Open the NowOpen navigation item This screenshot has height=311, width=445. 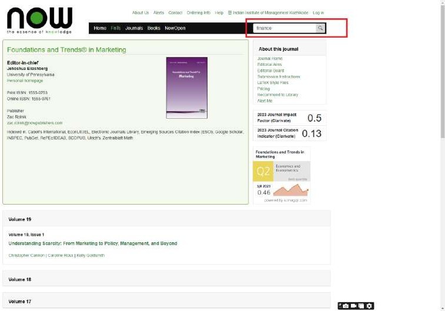pos(175,28)
